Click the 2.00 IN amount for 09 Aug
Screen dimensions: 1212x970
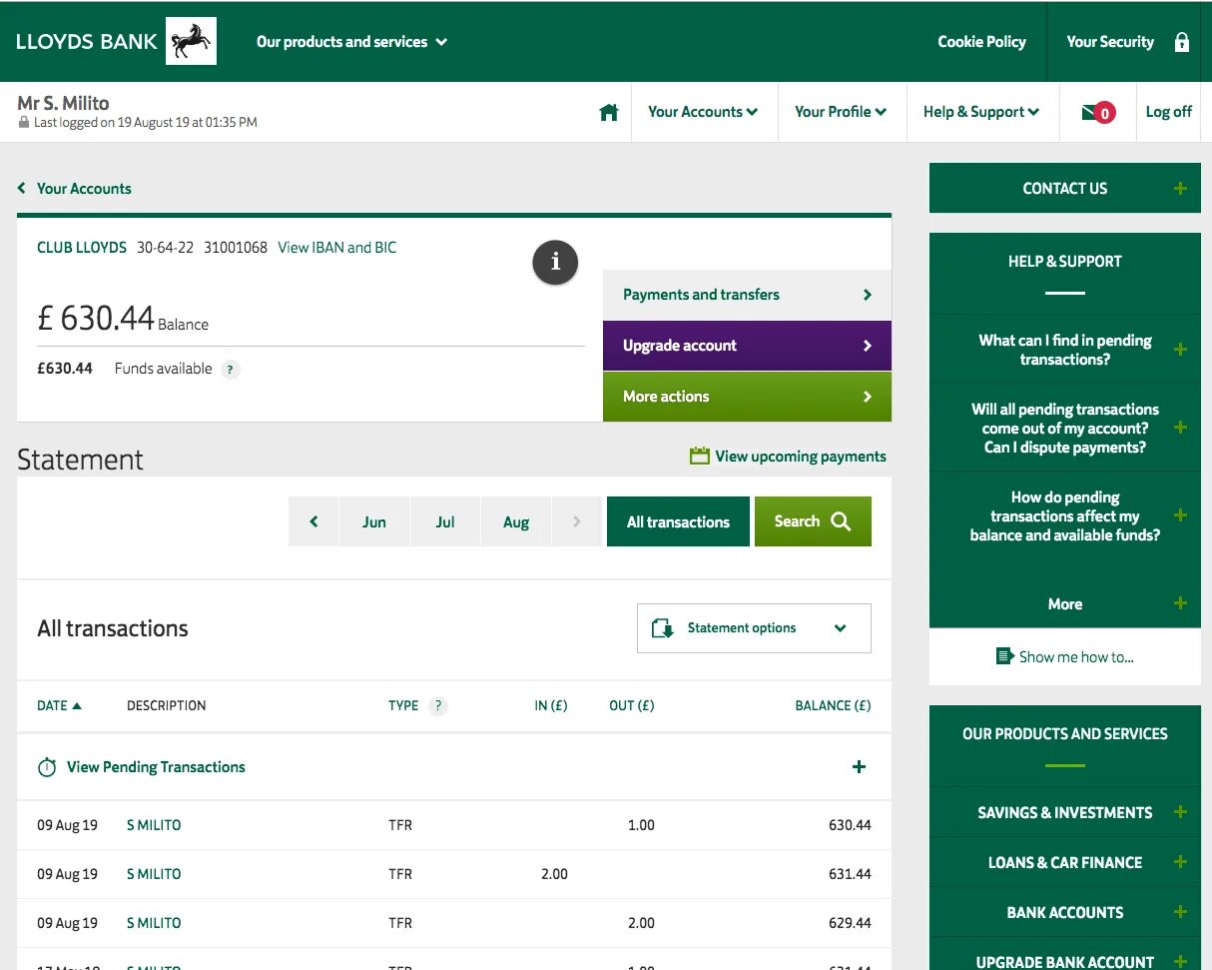554,874
